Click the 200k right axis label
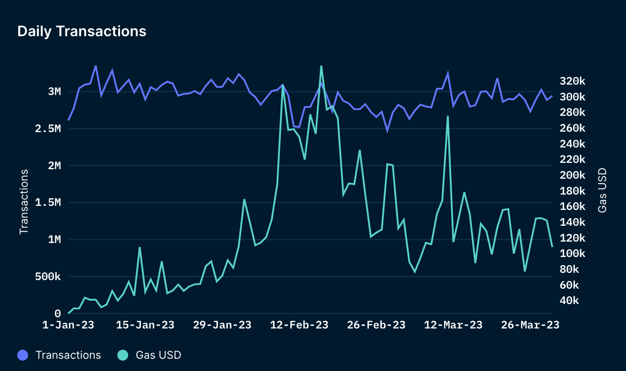The image size is (626, 371). click(x=573, y=176)
